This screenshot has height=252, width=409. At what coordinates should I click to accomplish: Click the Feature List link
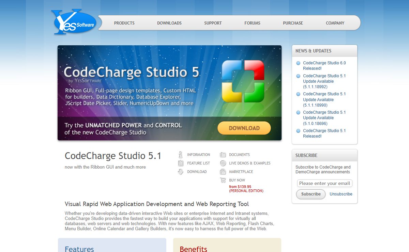pyautogui.click(x=198, y=163)
